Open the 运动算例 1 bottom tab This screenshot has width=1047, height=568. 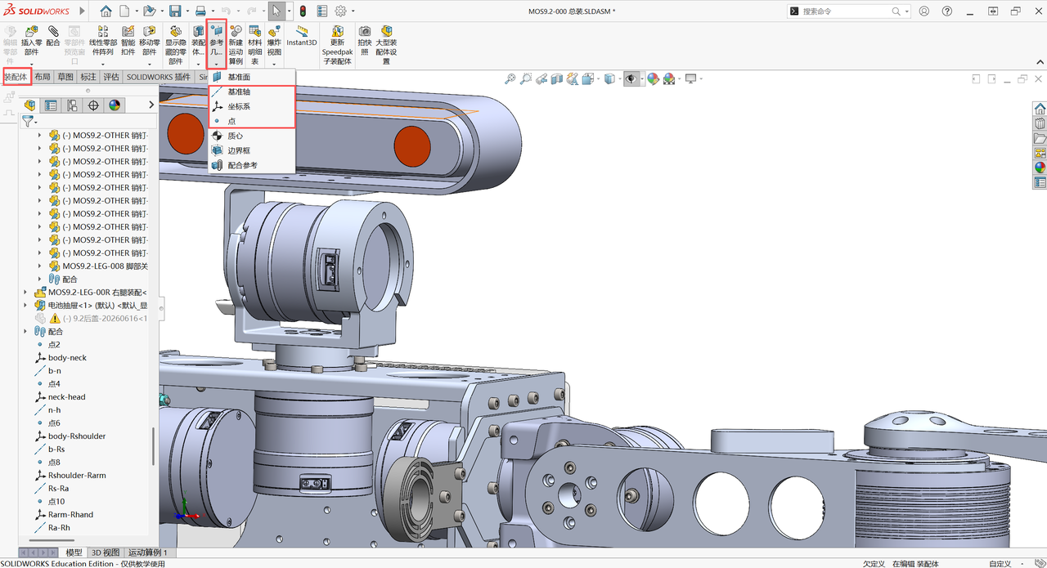point(147,553)
